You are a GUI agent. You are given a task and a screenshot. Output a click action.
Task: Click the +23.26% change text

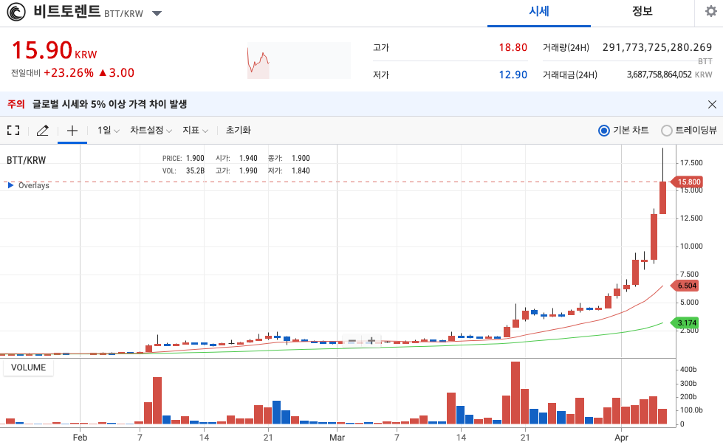click(x=69, y=73)
